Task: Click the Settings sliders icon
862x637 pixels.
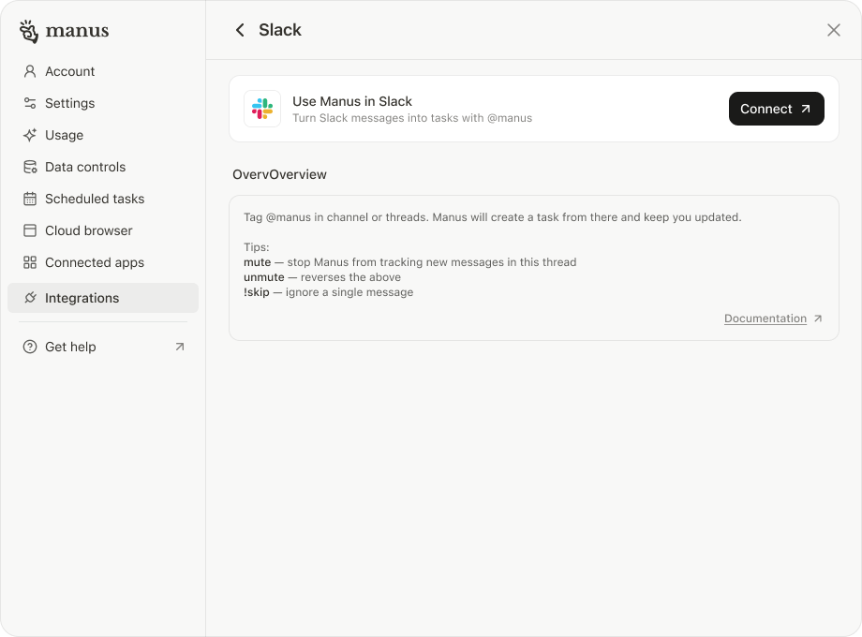Action: point(30,103)
